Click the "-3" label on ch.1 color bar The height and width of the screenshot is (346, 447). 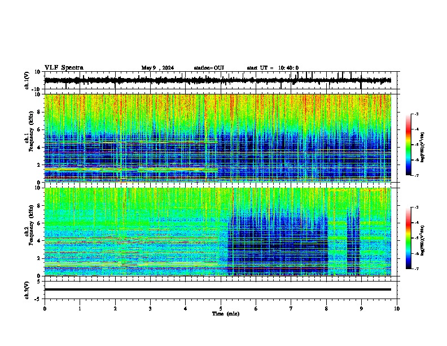click(x=416, y=114)
